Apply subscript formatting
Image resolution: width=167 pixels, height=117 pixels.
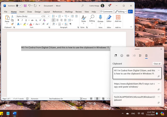(36, 20)
